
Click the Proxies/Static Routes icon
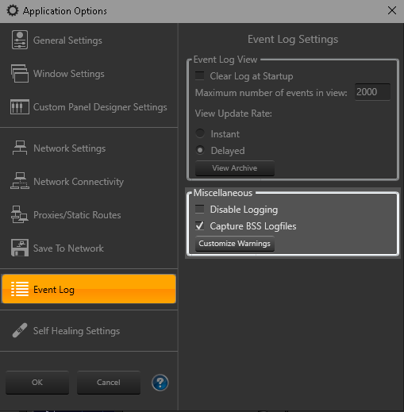tap(20, 214)
